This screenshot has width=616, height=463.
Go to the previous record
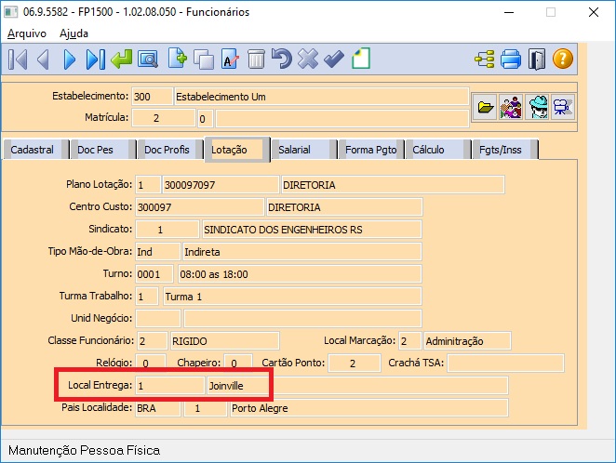pyautogui.click(x=43, y=60)
